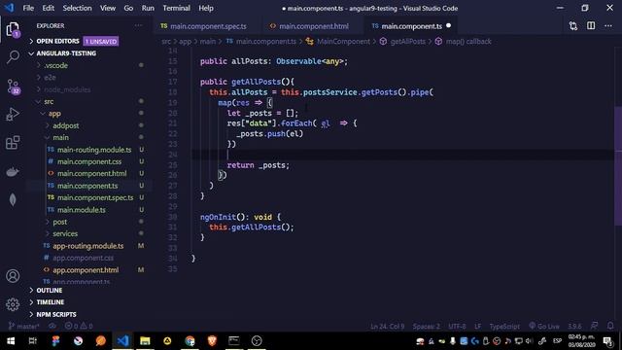
Task: Expand the .vscode folder
Action: point(55,65)
